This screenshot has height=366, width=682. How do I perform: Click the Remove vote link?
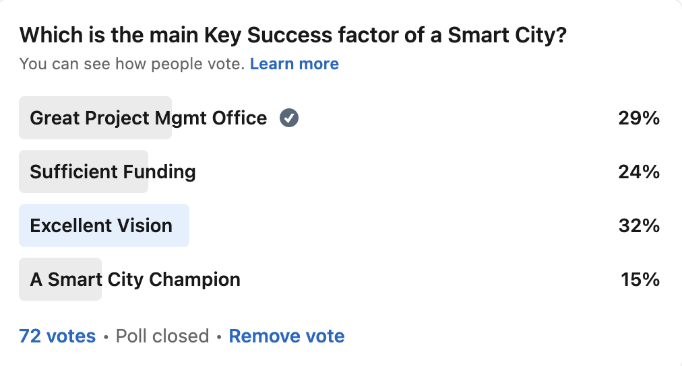tap(286, 336)
